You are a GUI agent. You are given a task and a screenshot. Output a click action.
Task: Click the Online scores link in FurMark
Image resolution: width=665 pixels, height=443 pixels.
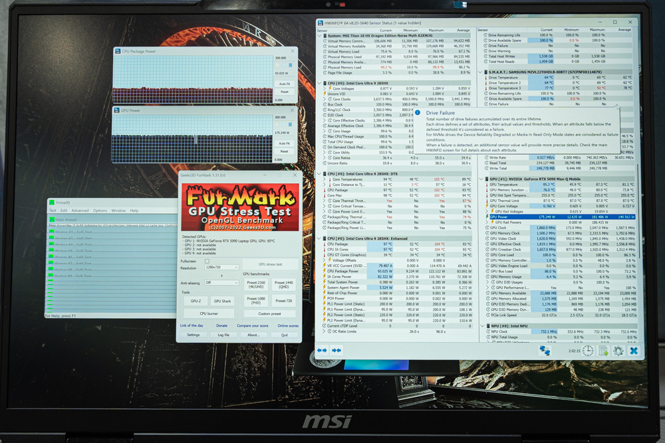pos(288,325)
